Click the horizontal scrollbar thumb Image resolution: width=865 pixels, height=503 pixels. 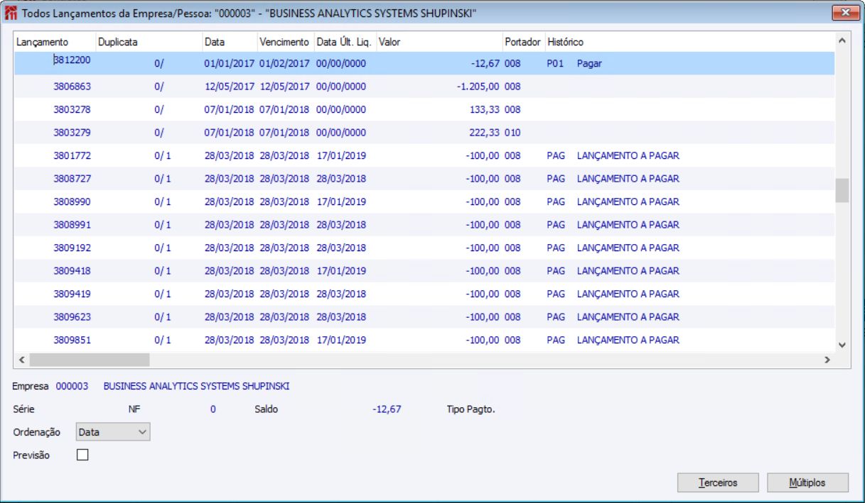90,360
